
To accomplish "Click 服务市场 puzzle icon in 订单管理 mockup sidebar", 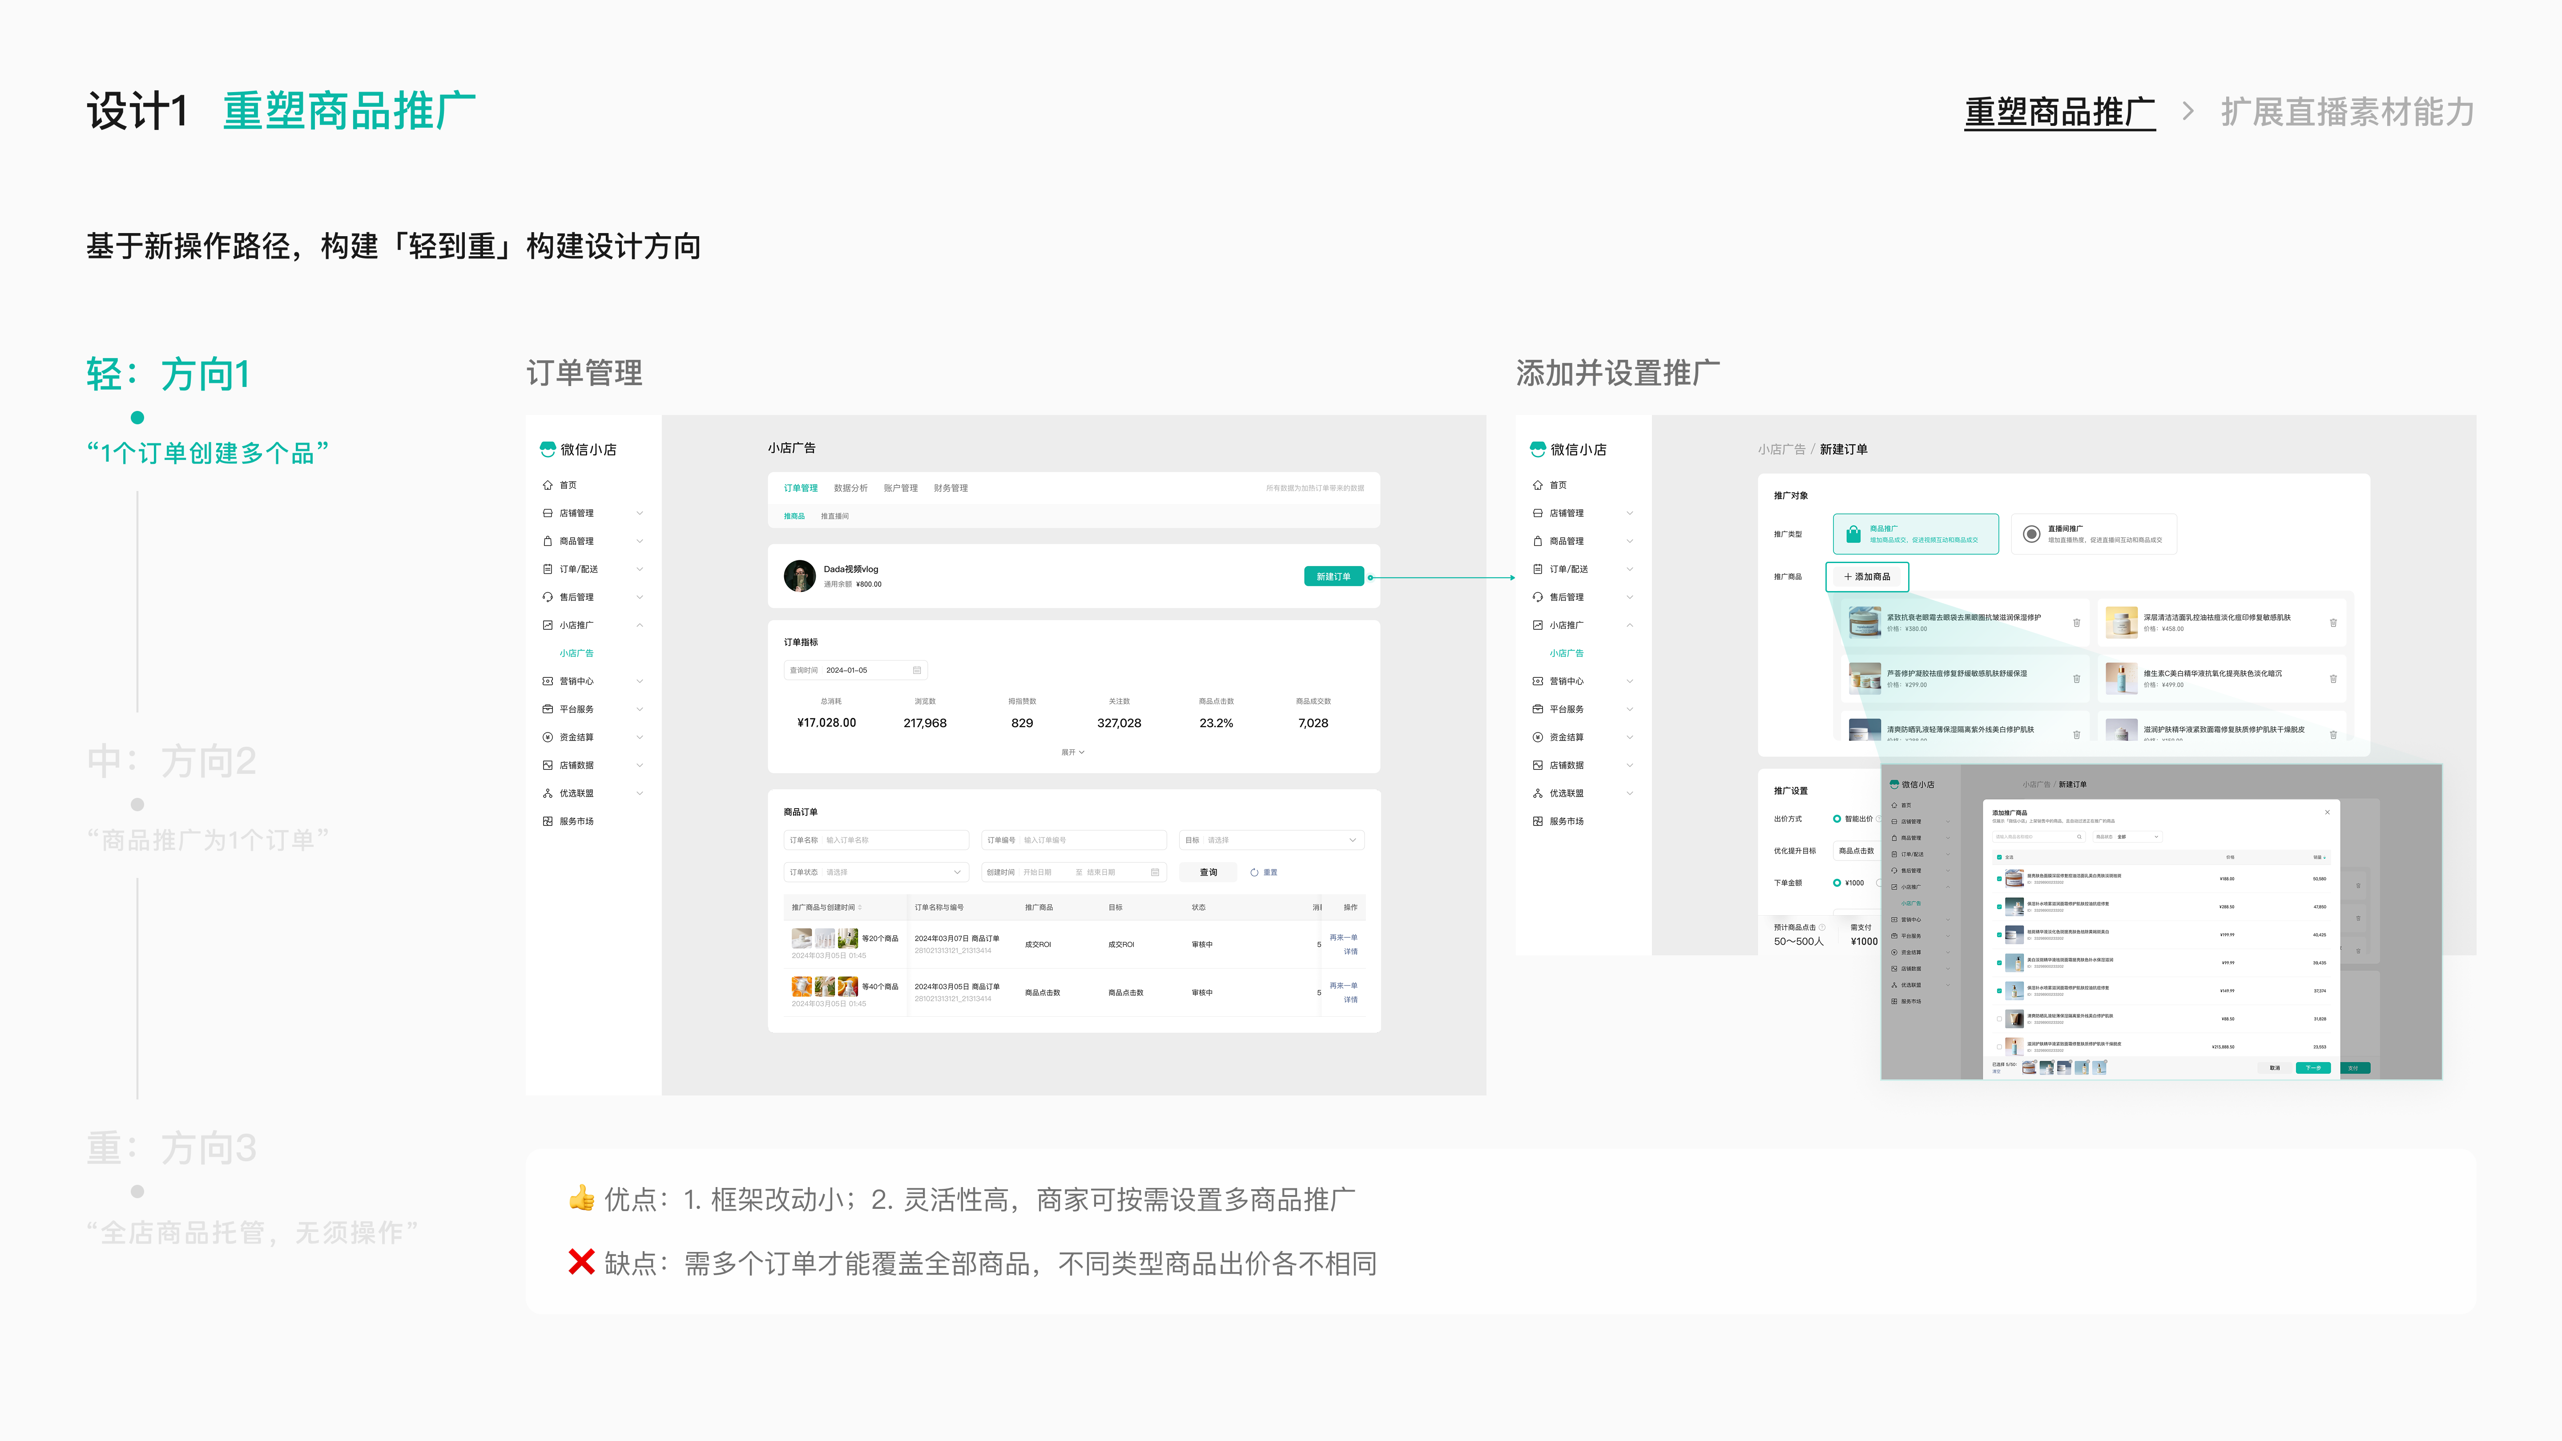I will click(x=547, y=821).
